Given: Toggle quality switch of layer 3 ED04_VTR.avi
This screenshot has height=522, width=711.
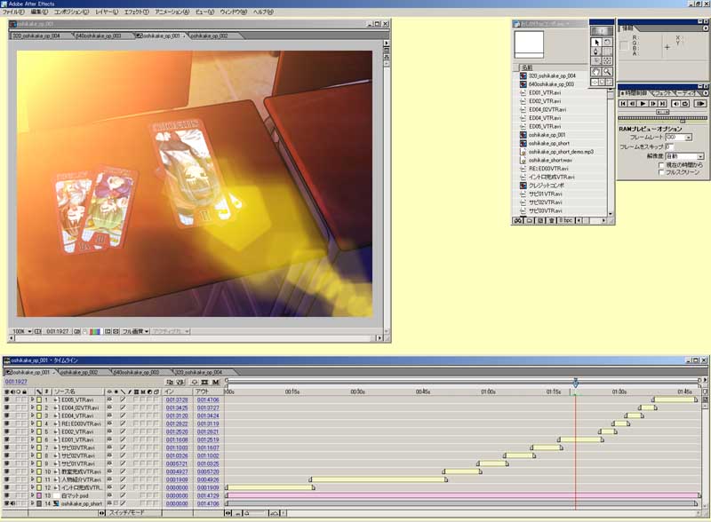Looking at the screenshot, I should [x=123, y=416].
